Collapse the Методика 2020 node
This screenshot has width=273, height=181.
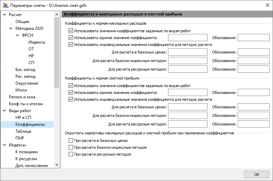pyautogui.click(x=11, y=28)
